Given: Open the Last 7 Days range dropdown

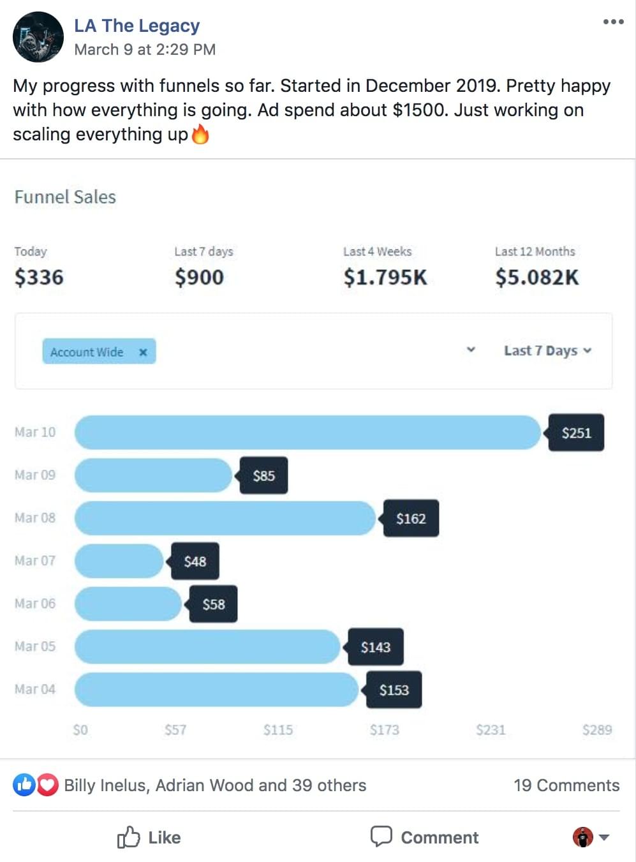Looking at the screenshot, I should tap(547, 350).
